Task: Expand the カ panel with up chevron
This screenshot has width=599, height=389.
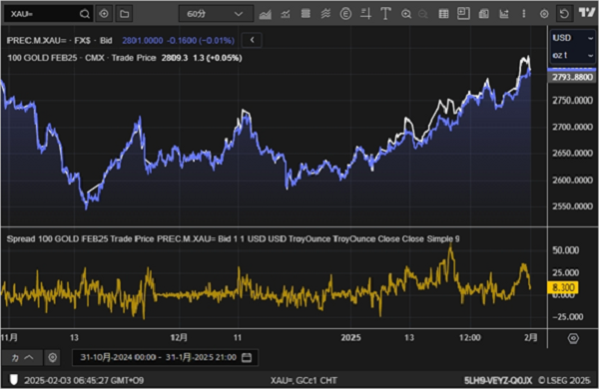Action: 22,358
